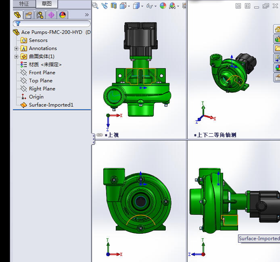Expand the Annotations node
Viewport: 280px width, 262px height.
[x=16, y=48]
